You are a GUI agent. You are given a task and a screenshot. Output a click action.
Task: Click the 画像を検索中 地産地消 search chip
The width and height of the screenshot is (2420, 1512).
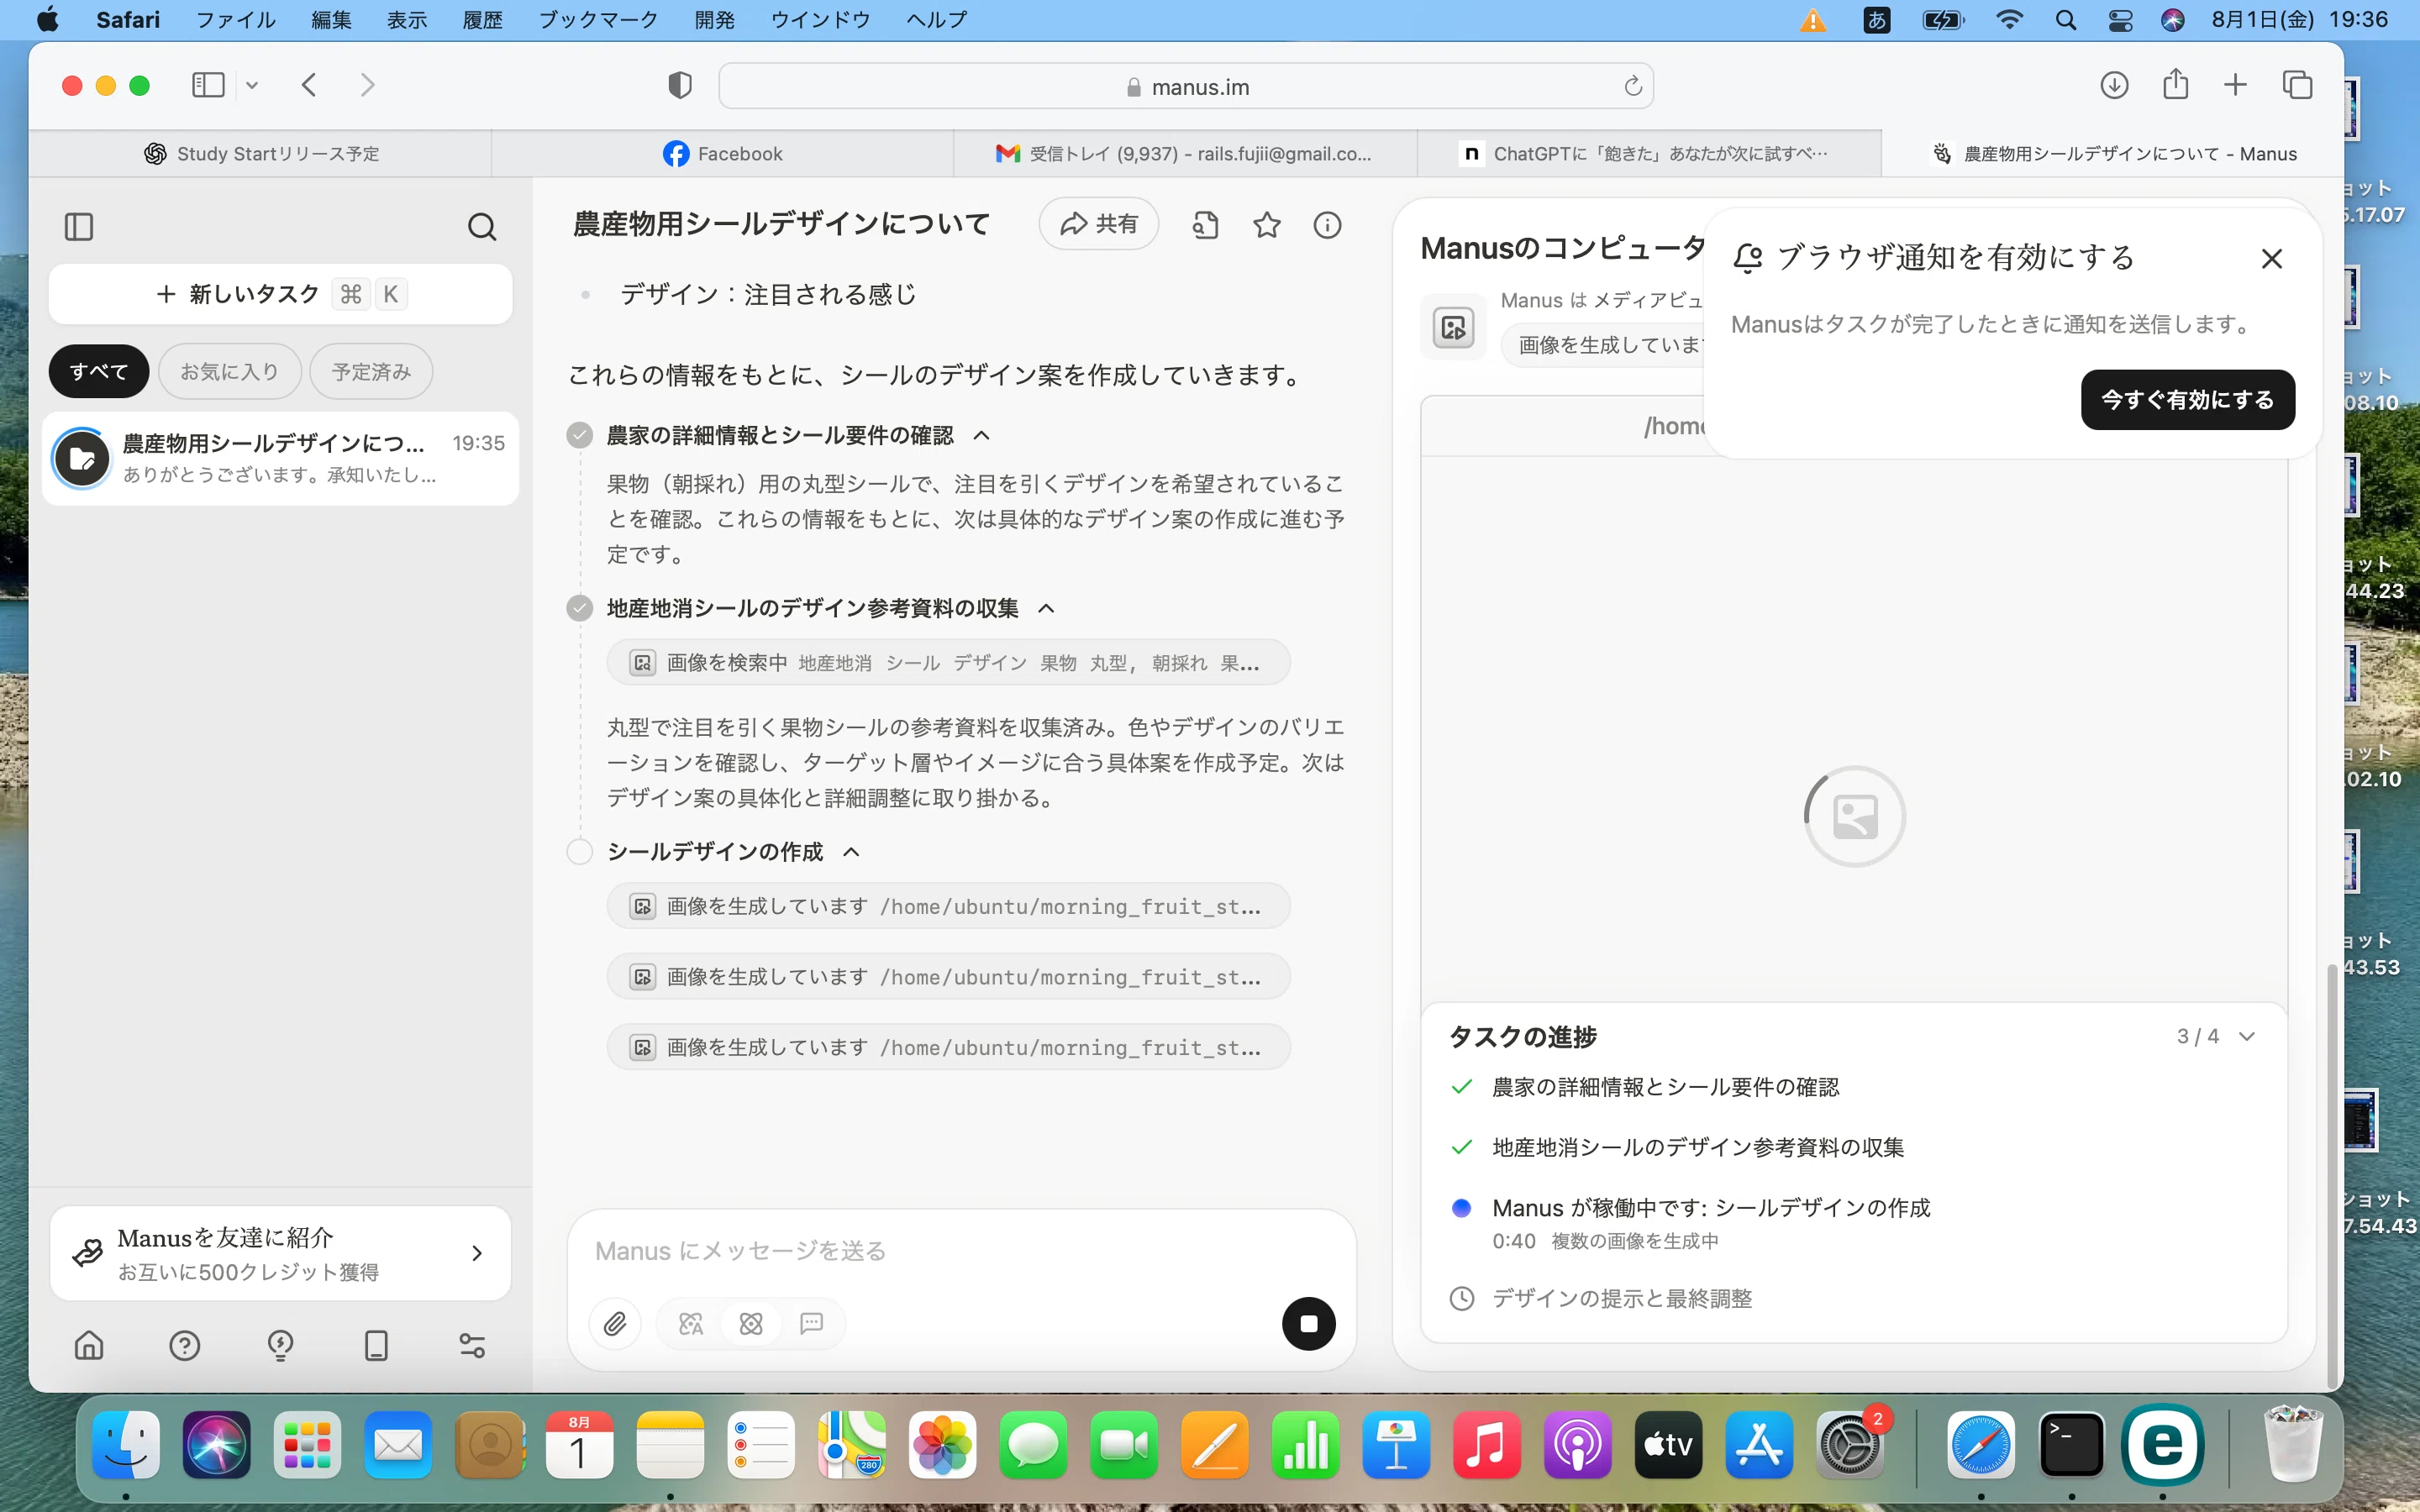[x=948, y=663]
